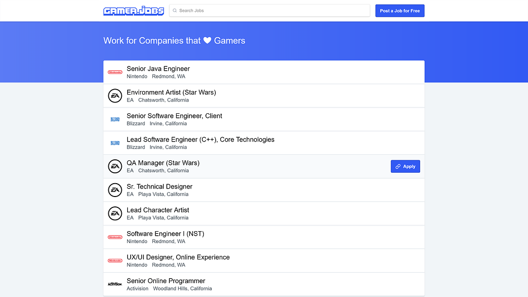Click the Nintendo logo next to Software Engineer I (NST)
The width and height of the screenshot is (528, 297).
pos(115,237)
